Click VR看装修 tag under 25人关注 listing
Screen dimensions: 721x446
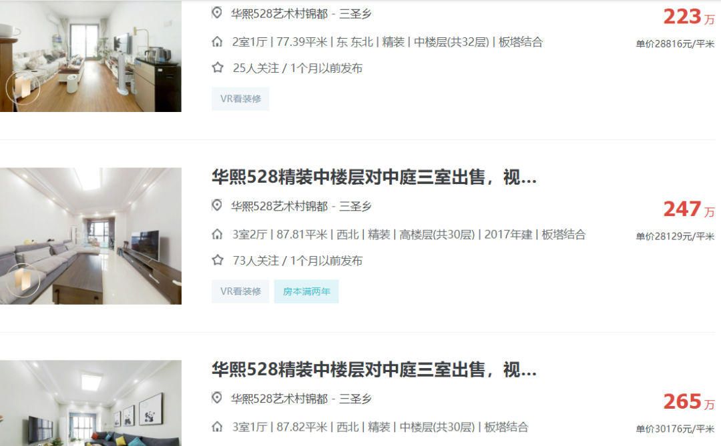point(240,99)
